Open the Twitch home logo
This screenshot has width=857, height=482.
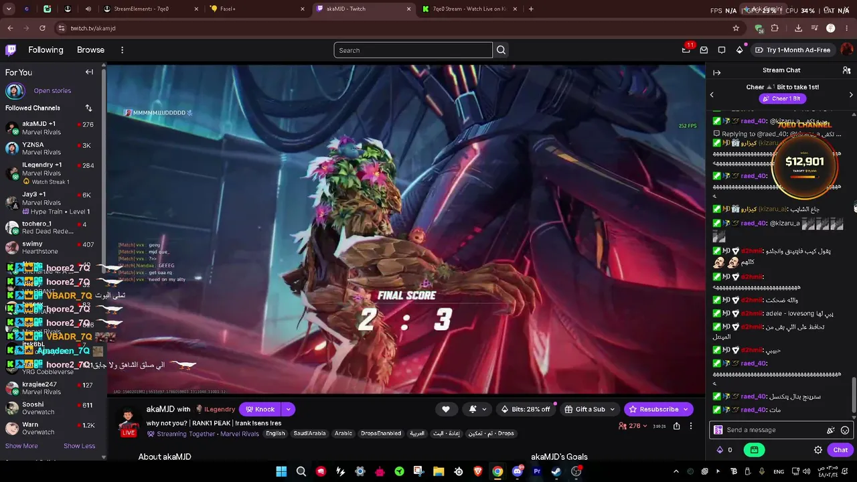(x=11, y=50)
